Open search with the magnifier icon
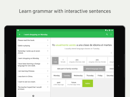 coord(107,34)
